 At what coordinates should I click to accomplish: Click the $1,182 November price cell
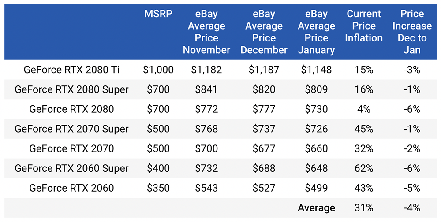[x=206, y=70]
